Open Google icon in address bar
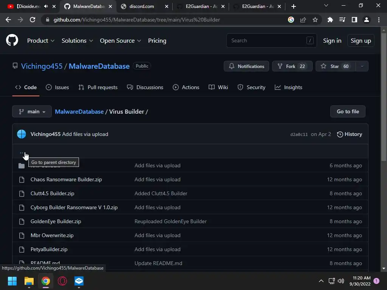 click(291, 20)
